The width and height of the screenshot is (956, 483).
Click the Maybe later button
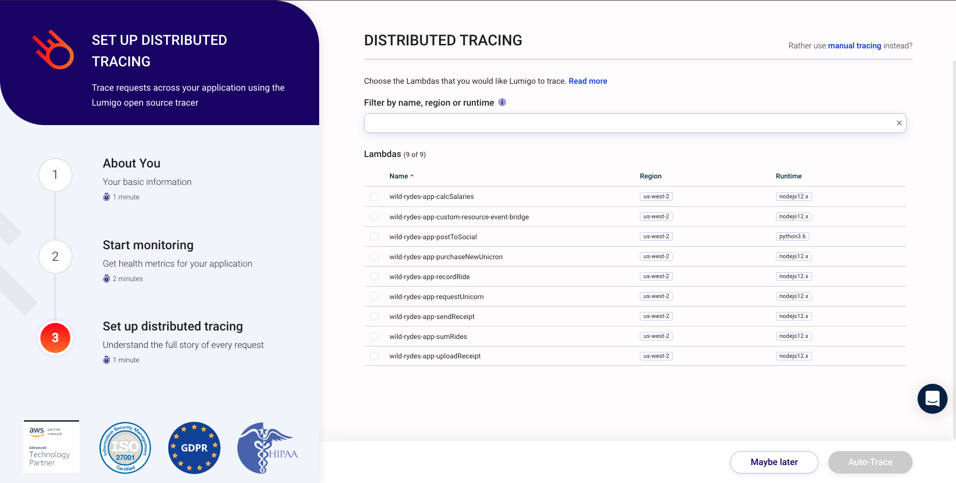coord(774,462)
